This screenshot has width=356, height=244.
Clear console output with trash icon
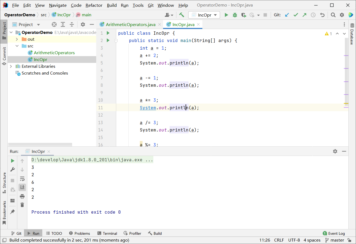(22, 205)
